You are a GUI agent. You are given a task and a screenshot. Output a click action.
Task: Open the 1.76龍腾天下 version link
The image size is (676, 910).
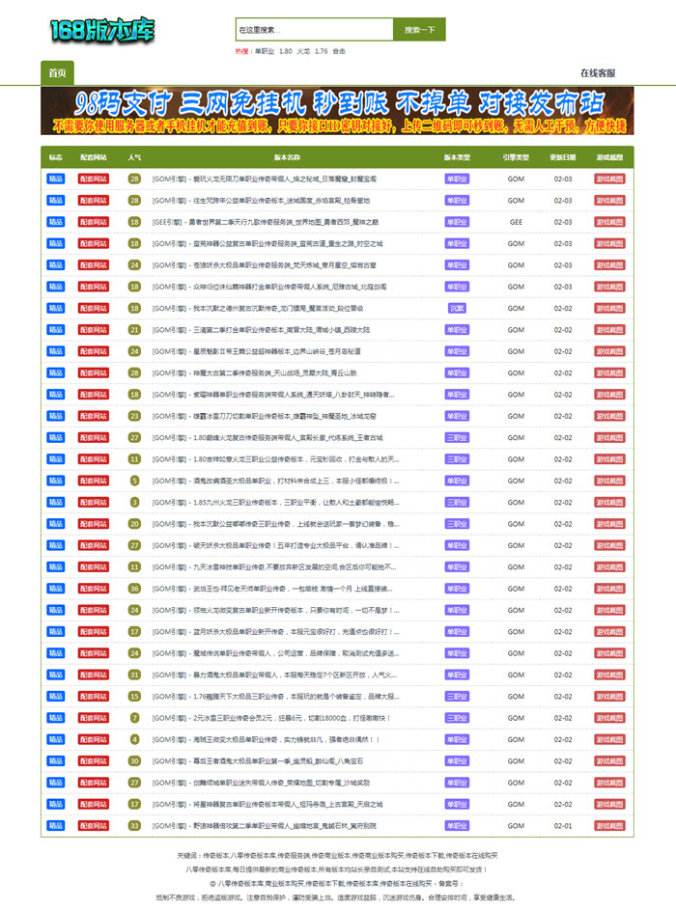click(276, 697)
